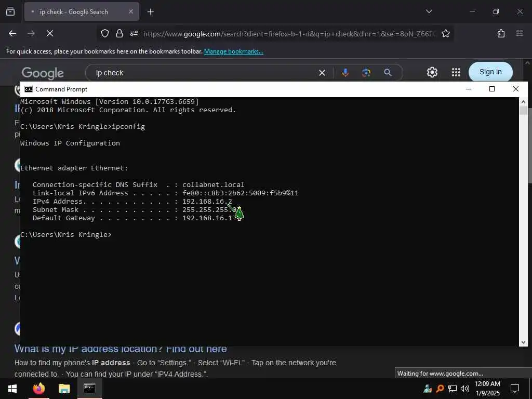Image resolution: width=532 pixels, height=399 pixels.
Task: Click the tray icon left of orange magnifier
Action: [428, 389]
